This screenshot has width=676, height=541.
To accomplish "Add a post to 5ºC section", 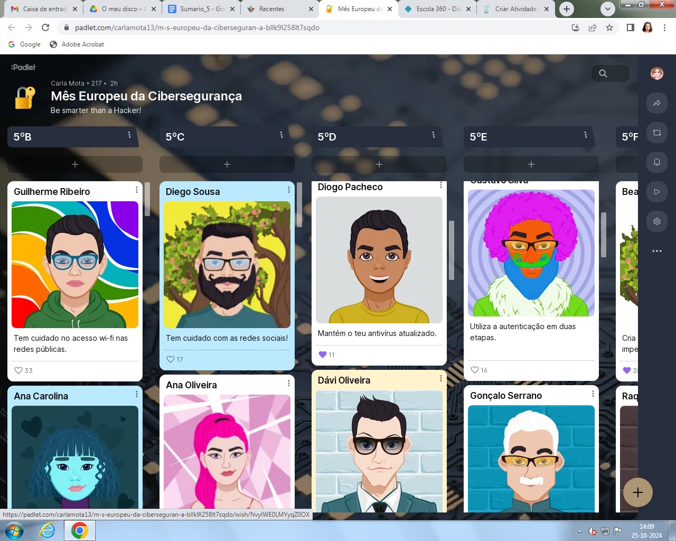I will click(x=227, y=164).
